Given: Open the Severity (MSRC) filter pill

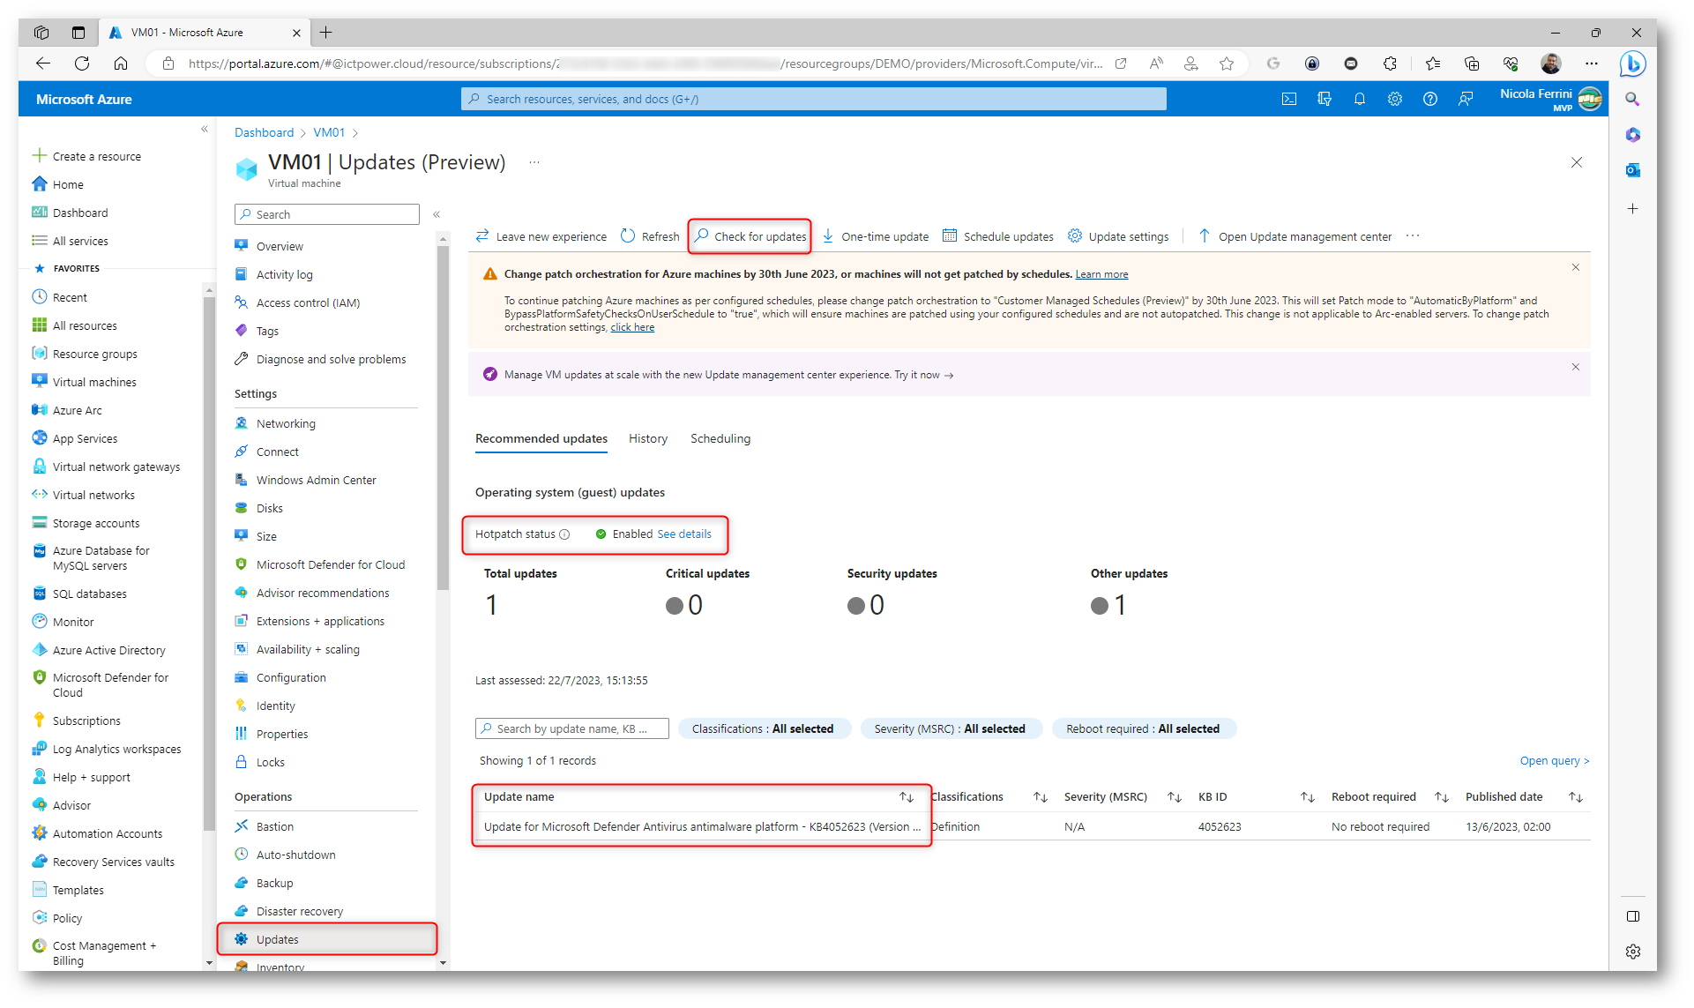Looking at the screenshot, I should click(x=951, y=729).
